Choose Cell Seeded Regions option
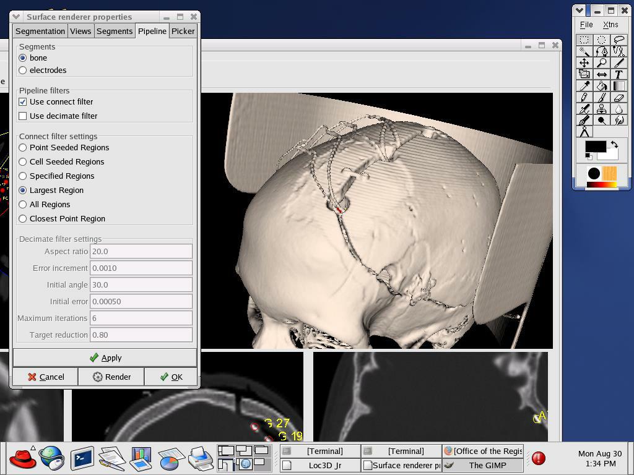 [x=23, y=161]
